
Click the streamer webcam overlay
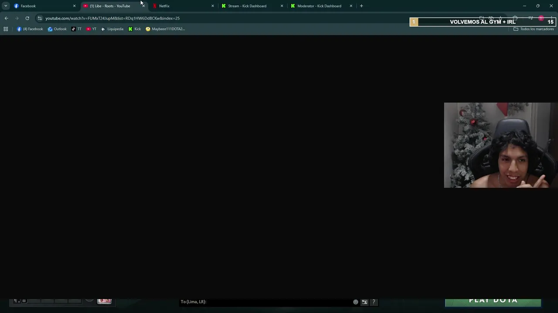(x=500, y=145)
